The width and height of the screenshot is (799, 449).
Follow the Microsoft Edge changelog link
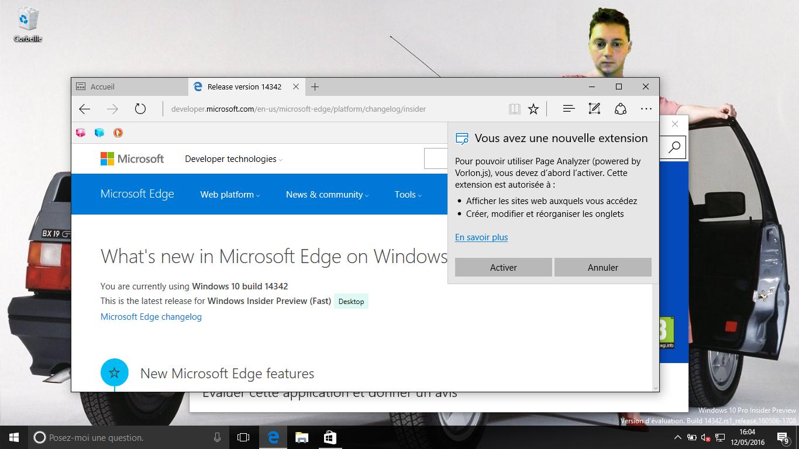coord(151,317)
